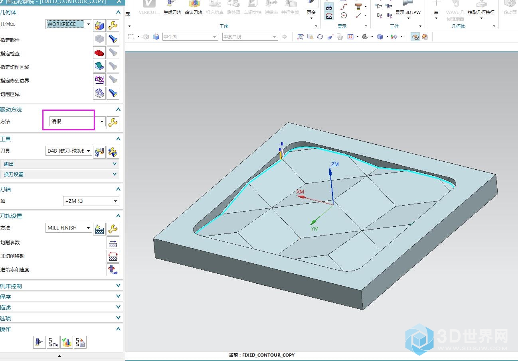Screen dimensions: 518x361
Task: Create new tool icon beside D4B
Action: 99,152
